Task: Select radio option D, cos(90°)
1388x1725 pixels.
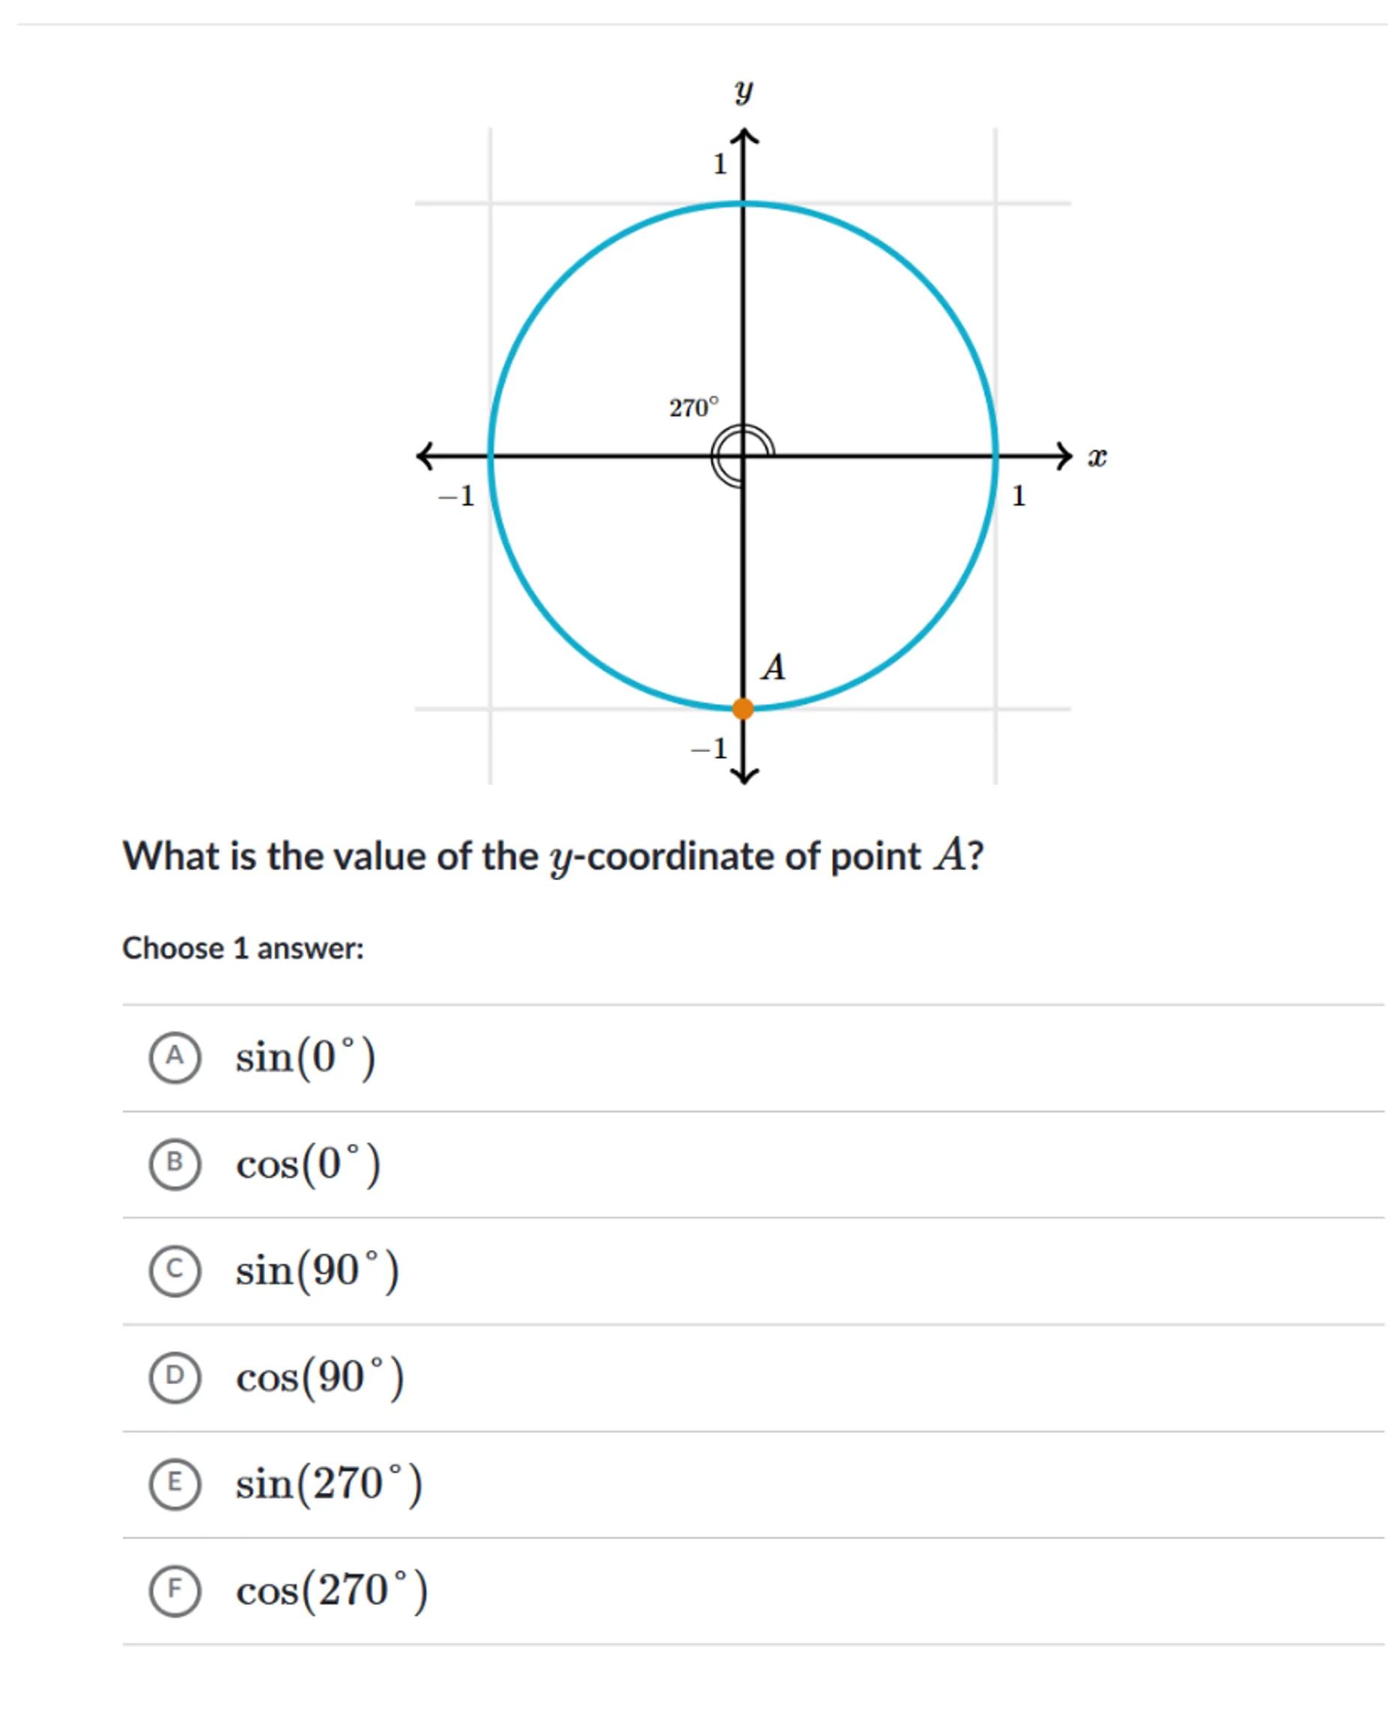Action: pos(175,1376)
